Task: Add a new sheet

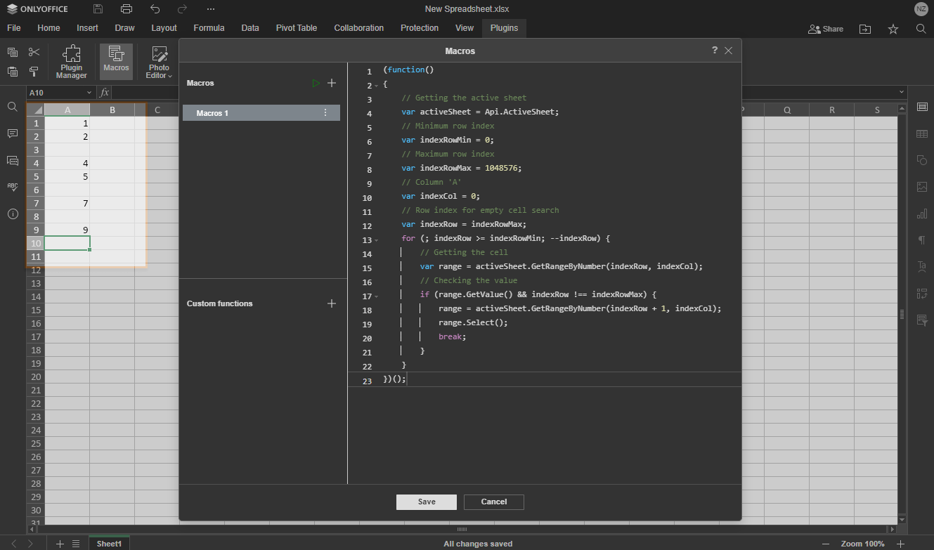Action: [x=60, y=544]
